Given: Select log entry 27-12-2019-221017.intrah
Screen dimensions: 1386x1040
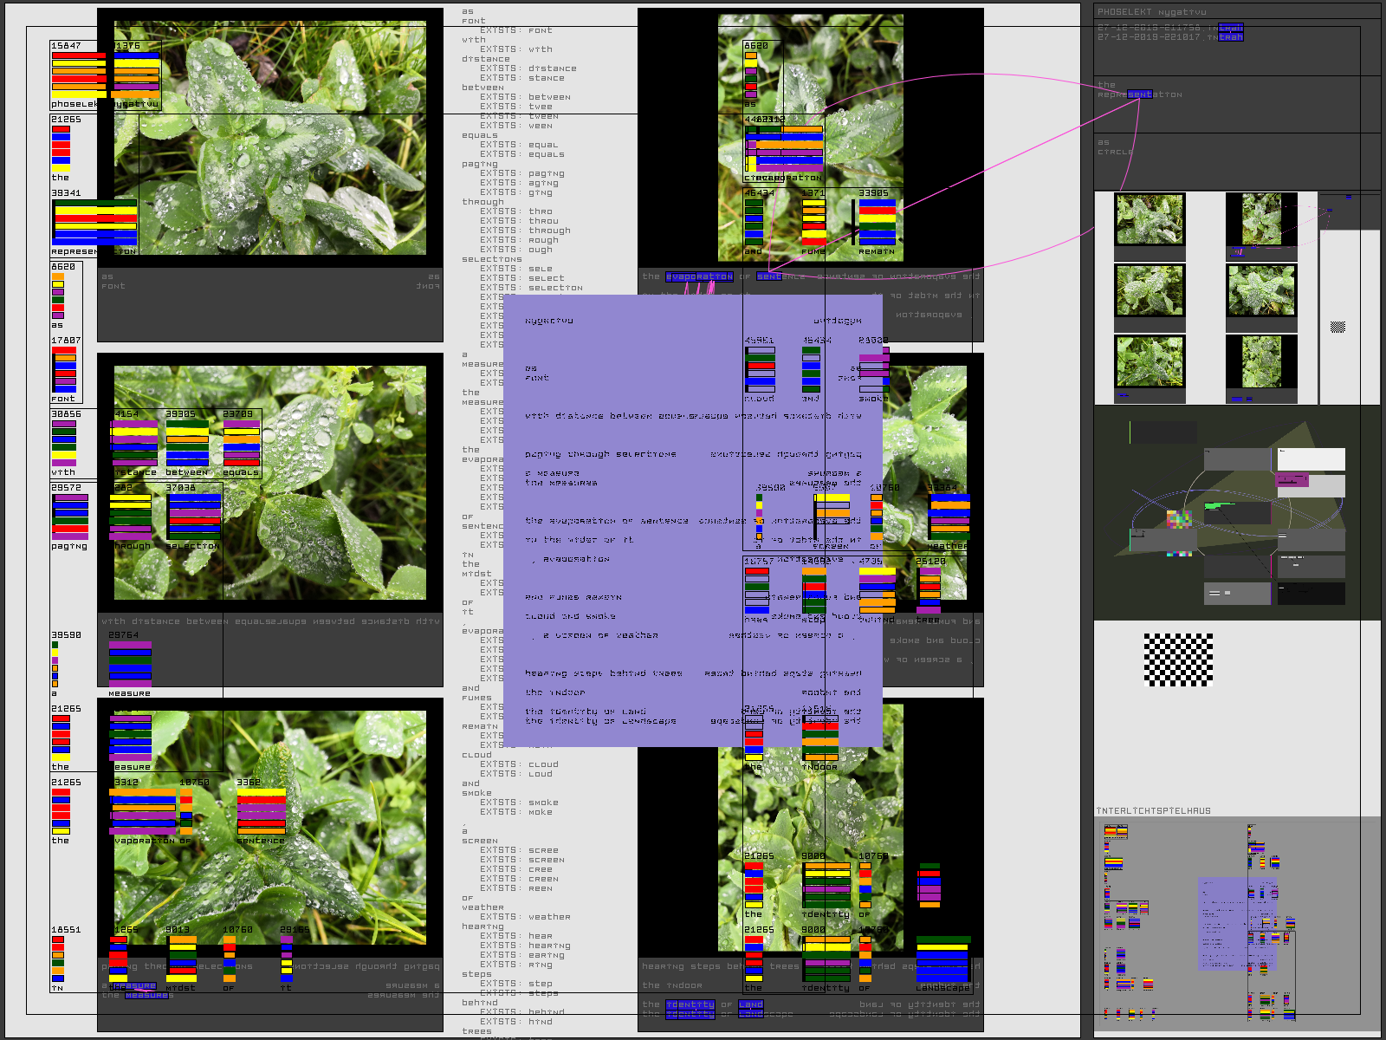Looking at the screenshot, I should pos(1169,37).
